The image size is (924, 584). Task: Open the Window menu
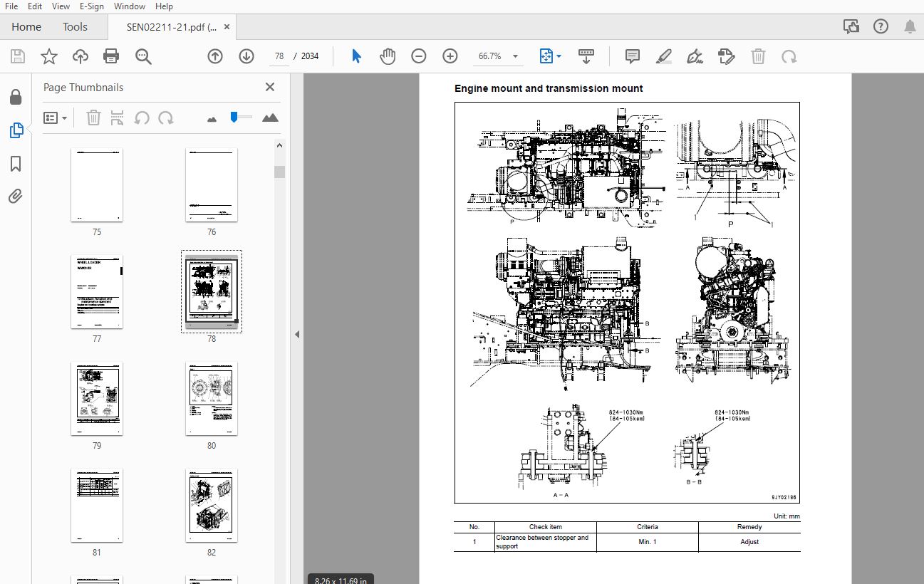pyautogui.click(x=130, y=6)
